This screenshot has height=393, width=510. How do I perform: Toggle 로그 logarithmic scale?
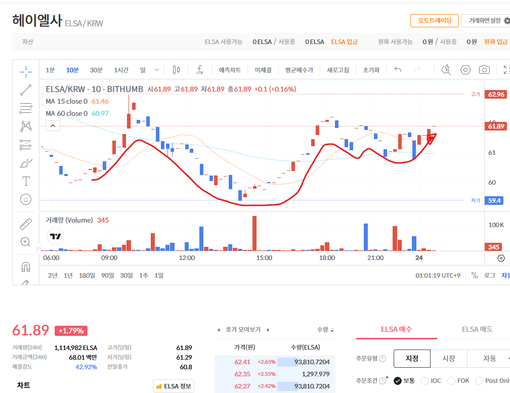(490, 275)
